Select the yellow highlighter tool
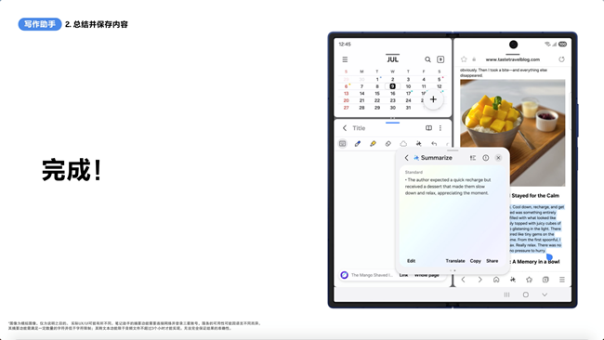 373,144
